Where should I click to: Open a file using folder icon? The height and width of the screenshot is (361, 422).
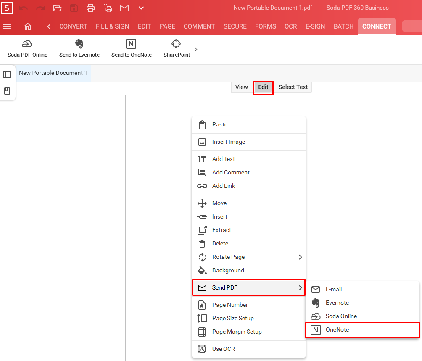coord(57,8)
